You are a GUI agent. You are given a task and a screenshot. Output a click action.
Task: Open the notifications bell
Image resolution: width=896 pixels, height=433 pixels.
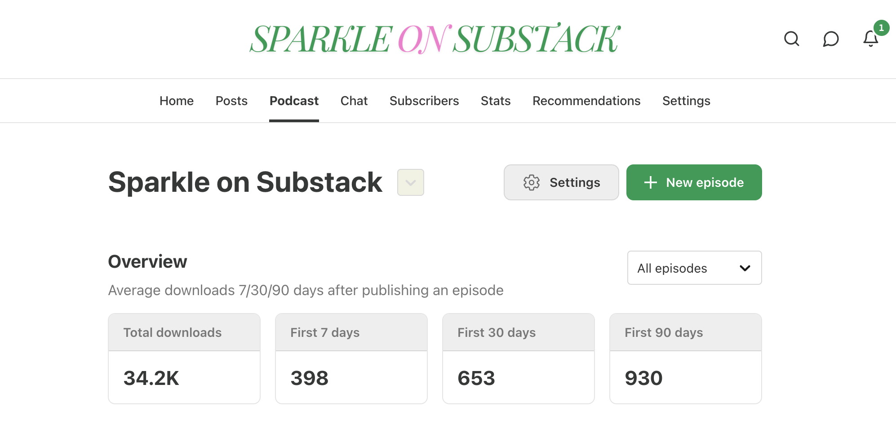point(870,39)
